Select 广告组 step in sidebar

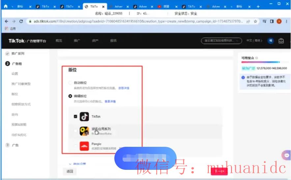click(x=17, y=64)
